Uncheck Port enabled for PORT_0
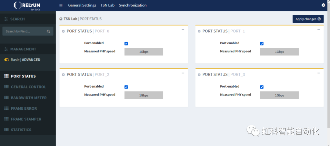The width and height of the screenshot is (330, 146). coord(126,43)
